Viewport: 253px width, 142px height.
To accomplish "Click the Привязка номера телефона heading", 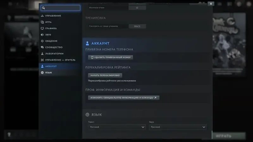I will tap(109, 50).
